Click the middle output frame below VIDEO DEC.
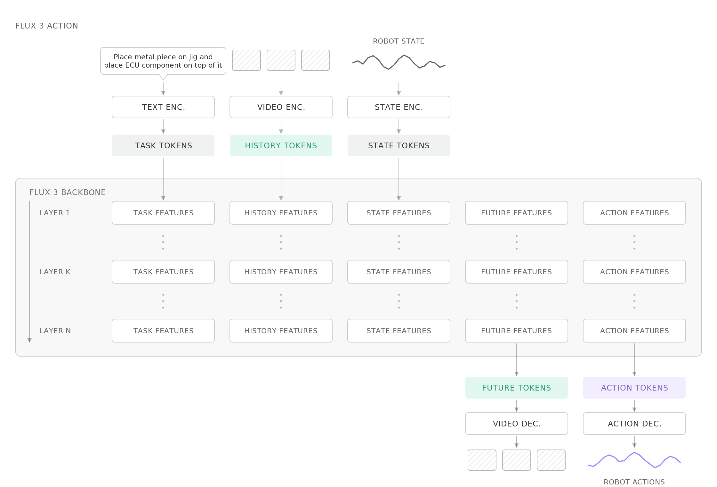Image resolution: width=717 pixels, height=487 pixels. (517, 460)
